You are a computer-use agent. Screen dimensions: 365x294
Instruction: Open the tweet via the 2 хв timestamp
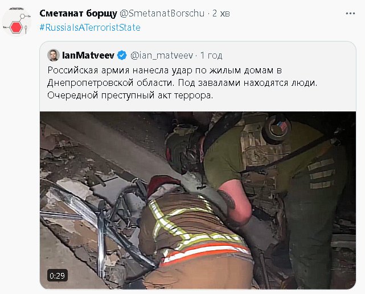[x=221, y=14]
